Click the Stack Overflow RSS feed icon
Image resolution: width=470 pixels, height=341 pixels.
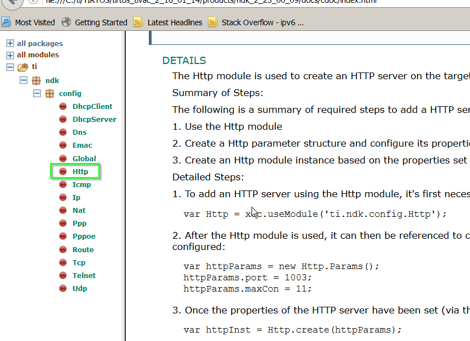[212, 22]
